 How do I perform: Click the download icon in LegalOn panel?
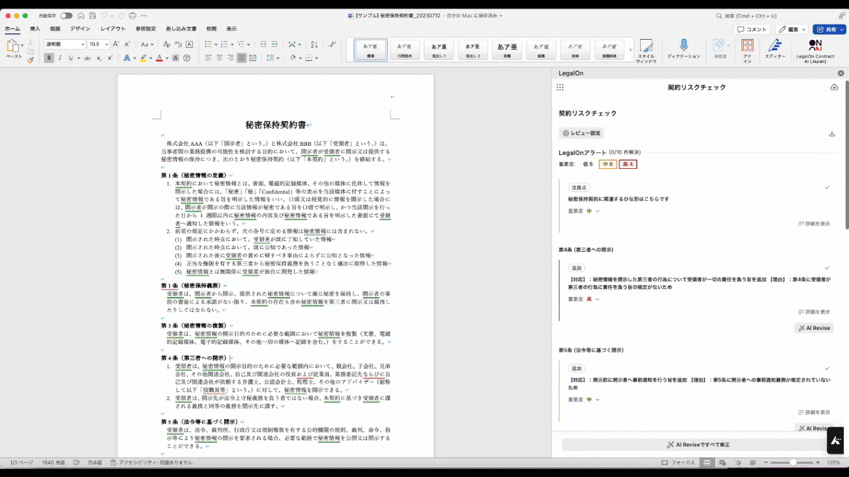pyautogui.click(x=832, y=133)
